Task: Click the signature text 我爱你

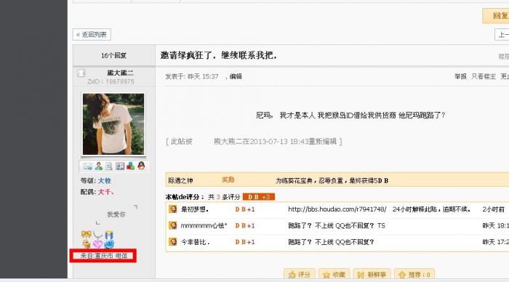Action: (116, 214)
